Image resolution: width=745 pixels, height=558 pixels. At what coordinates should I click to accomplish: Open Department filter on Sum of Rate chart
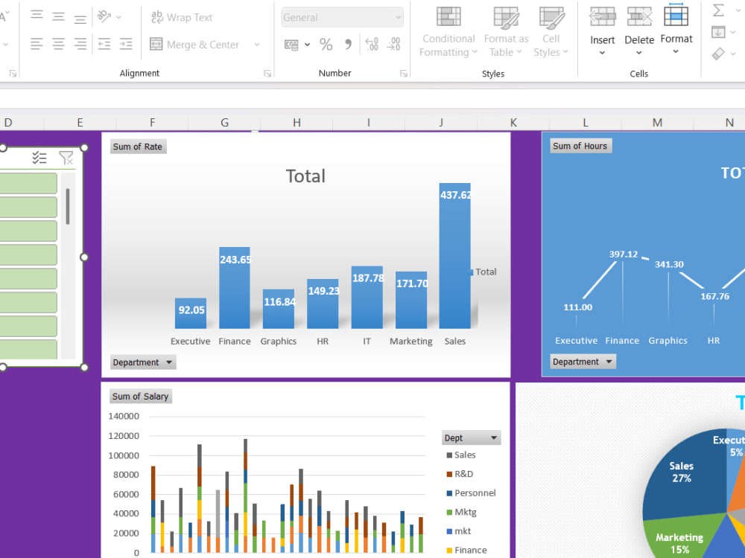(x=142, y=362)
